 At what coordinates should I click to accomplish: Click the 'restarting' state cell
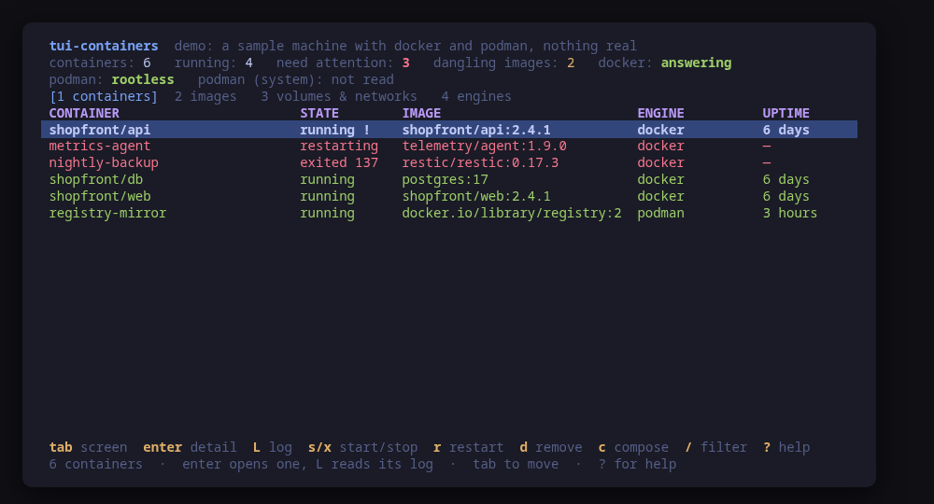339,147
